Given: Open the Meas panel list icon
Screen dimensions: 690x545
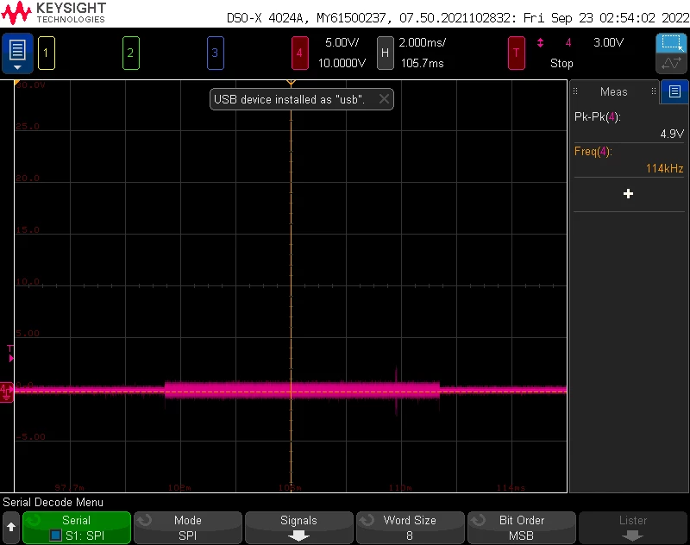Looking at the screenshot, I should [674, 91].
